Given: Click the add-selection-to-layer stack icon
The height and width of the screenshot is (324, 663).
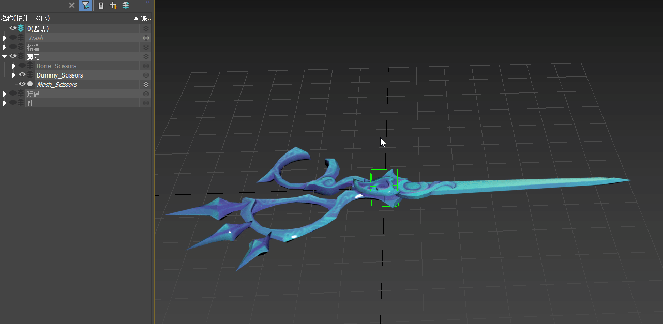Looking at the screenshot, I should click(126, 5).
